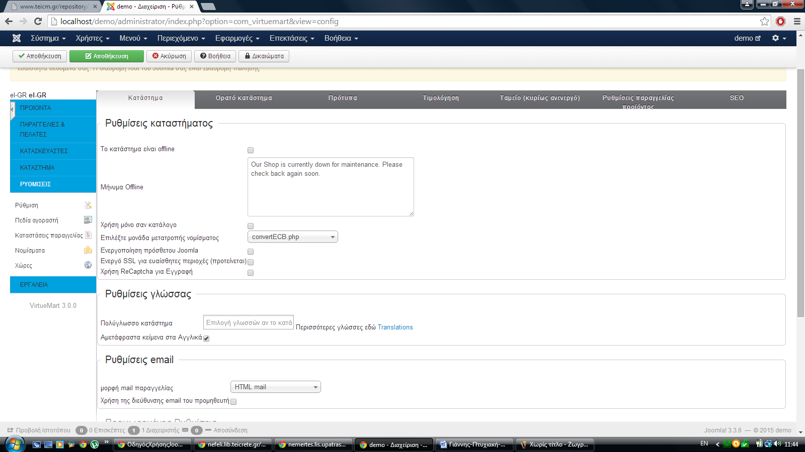
Task: Enable the 'Ενεργό SSL' checkbox
Action: point(251,262)
